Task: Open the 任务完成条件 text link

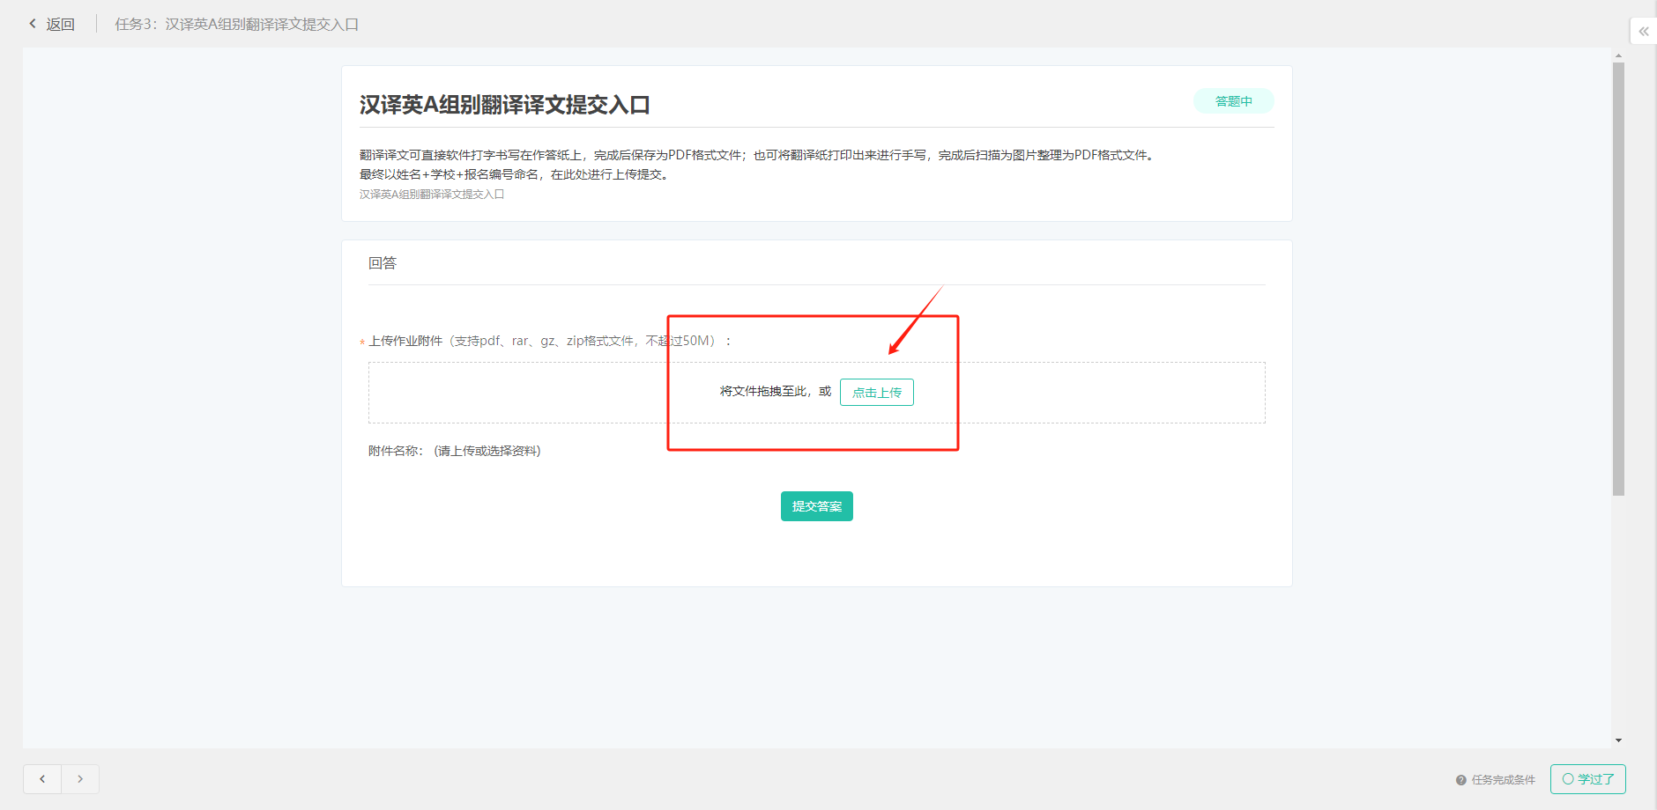Action: [1503, 780]
